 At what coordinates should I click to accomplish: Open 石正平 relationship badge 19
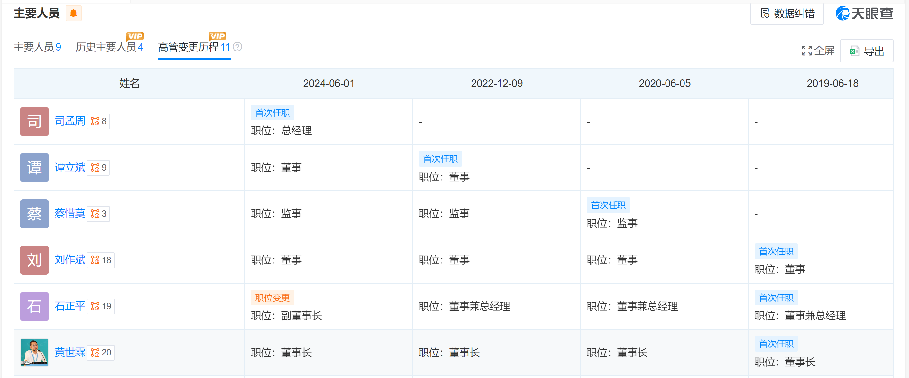(x=101, y=306)
